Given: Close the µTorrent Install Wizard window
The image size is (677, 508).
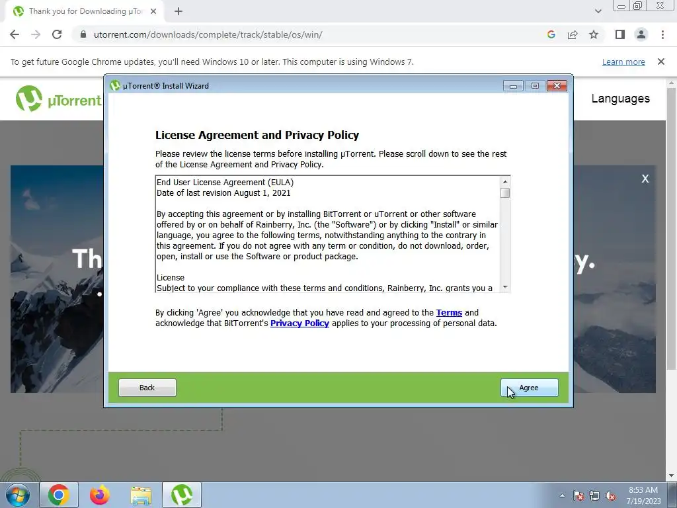Looking at the screenshot, I should [557, 86].
